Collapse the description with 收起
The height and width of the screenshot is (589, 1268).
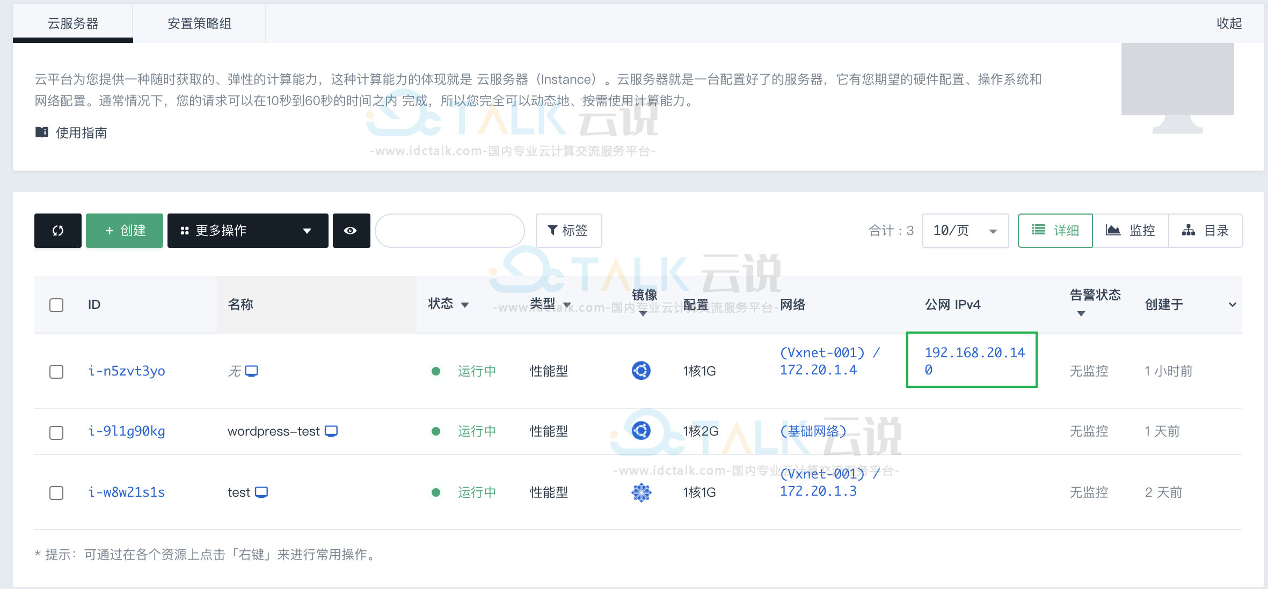(x=1229, y=24)
